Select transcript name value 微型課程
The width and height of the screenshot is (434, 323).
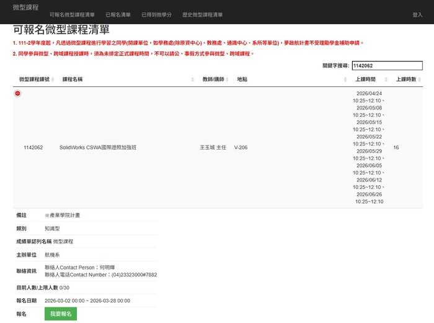tap(63, 242)
